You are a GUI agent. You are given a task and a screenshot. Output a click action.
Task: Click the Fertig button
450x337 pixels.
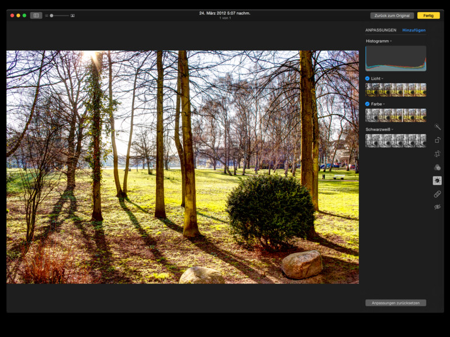[428, 15]
